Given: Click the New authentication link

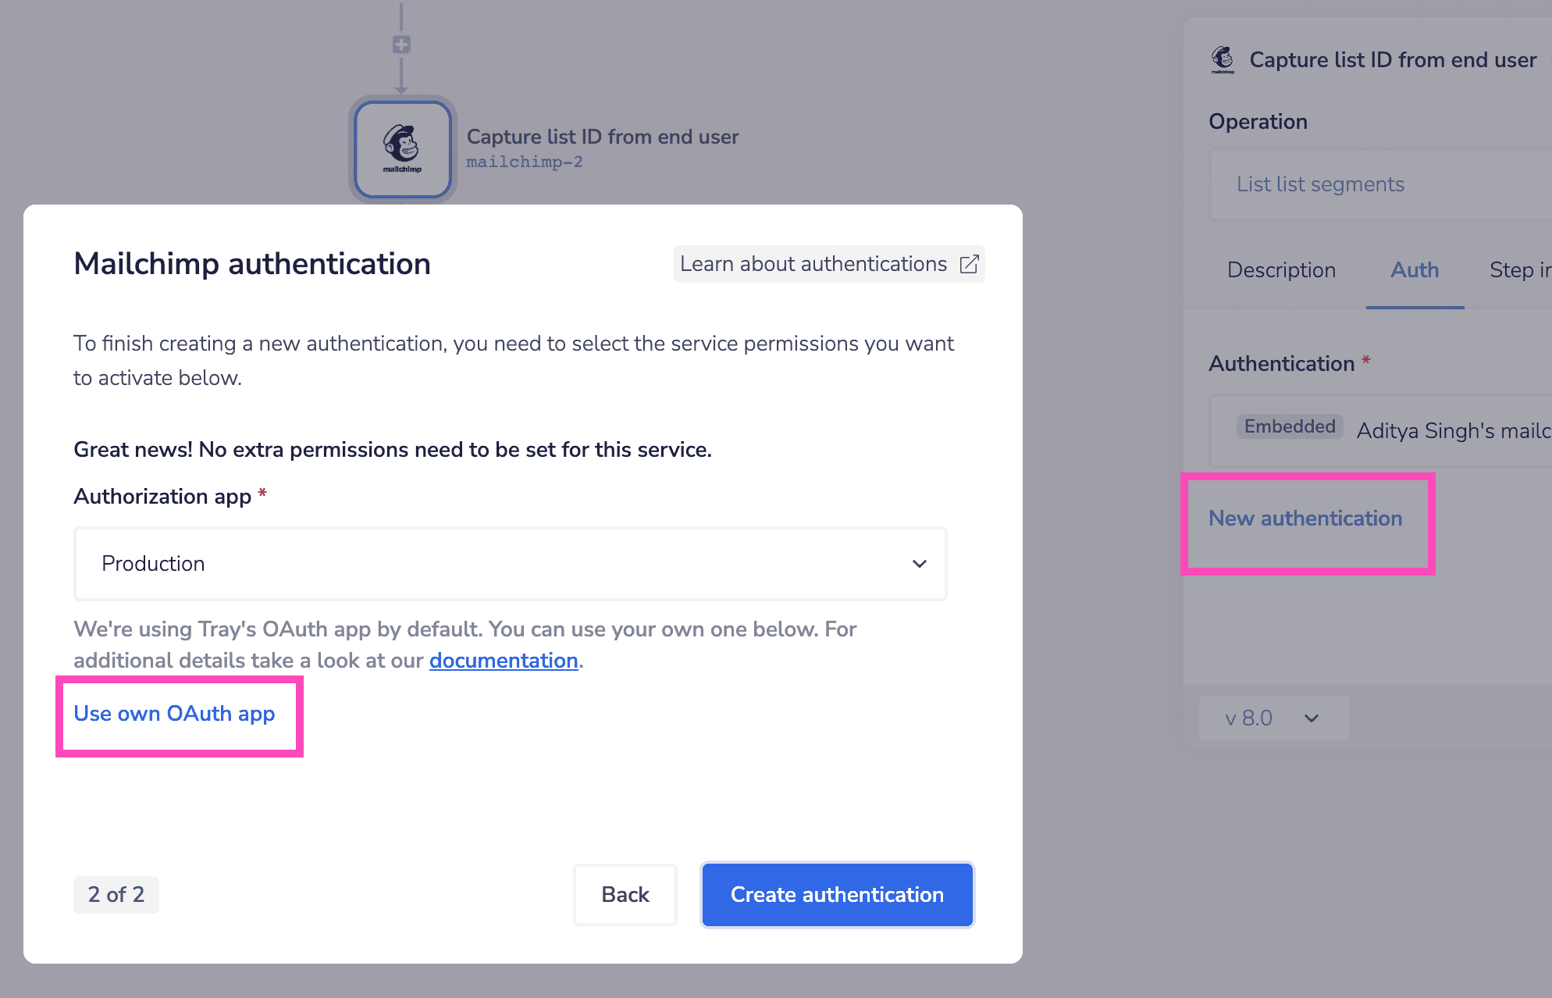Looking at the screenshot, I should point(1305,518).
